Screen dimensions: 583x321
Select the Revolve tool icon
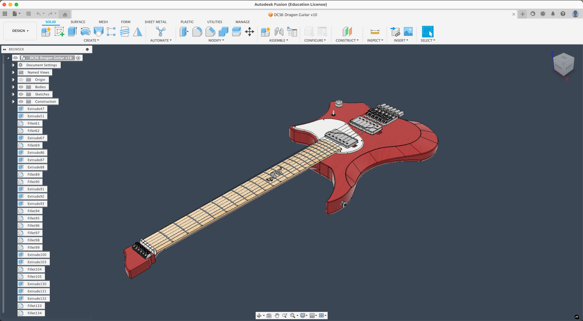86,32
